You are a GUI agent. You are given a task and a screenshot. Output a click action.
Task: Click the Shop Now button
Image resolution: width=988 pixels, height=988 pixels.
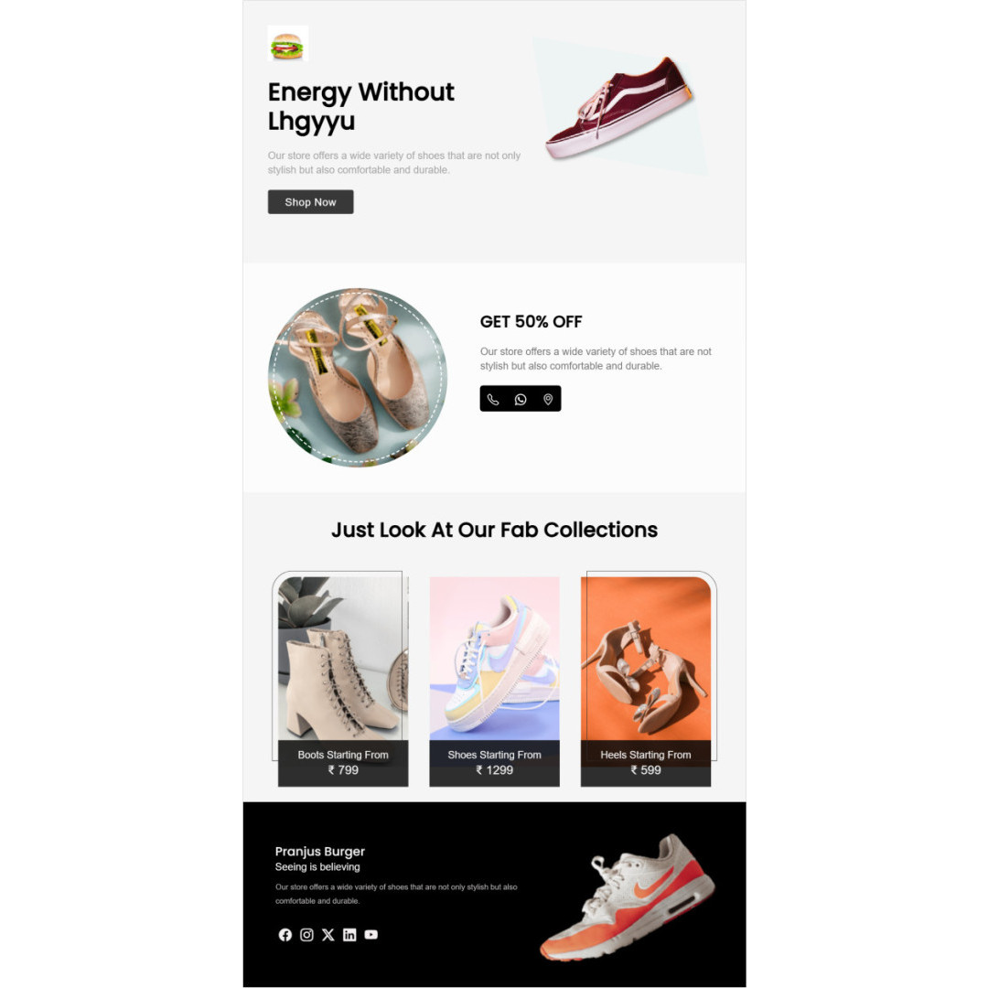311,202
